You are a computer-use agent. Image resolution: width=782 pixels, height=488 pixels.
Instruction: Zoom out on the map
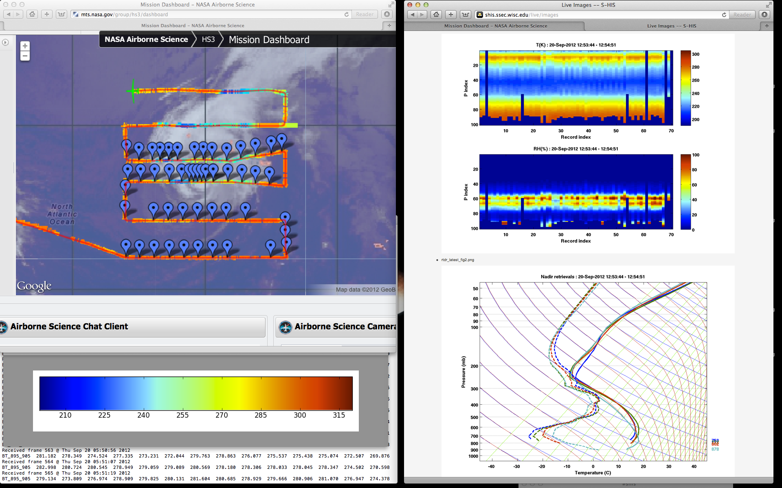25,56
